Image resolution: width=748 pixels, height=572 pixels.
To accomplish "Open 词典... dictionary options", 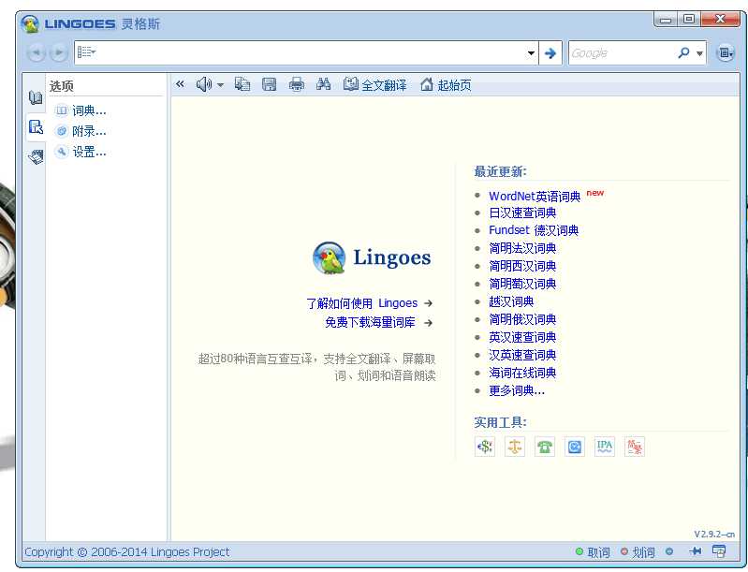I will (x=81, y=110).
